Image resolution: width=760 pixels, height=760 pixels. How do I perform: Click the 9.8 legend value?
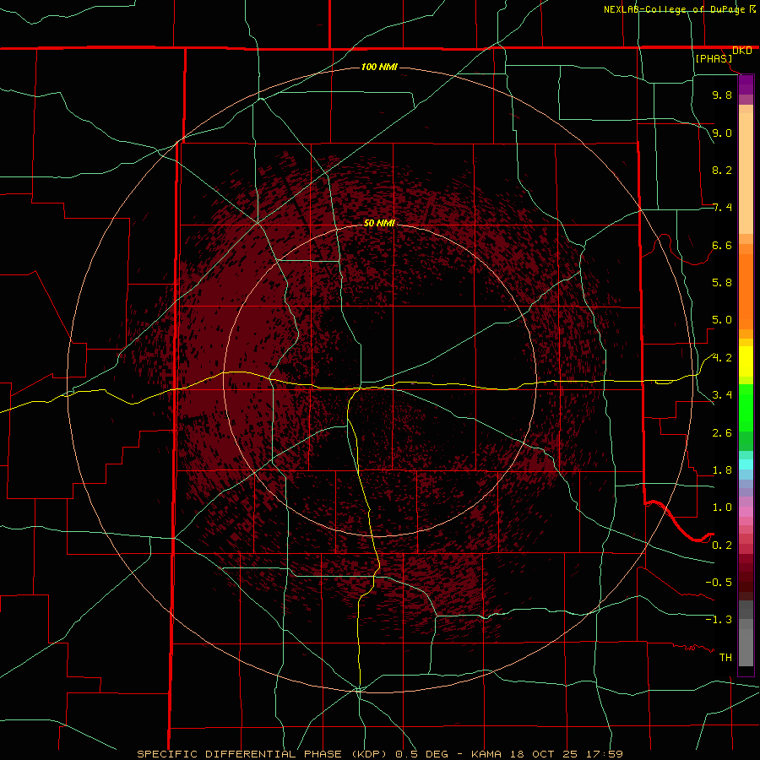pos(722,95)
